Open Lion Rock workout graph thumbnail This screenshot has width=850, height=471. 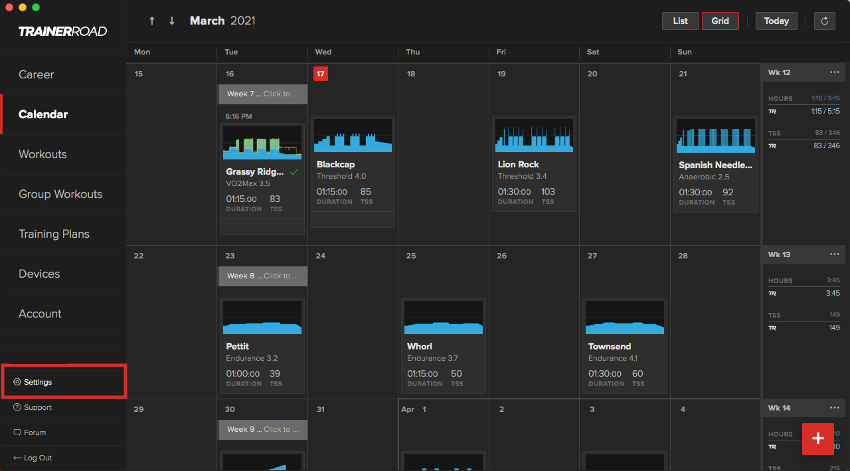534,136
